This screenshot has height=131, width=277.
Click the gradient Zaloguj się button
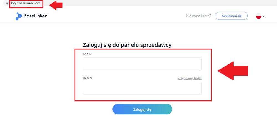pyautogui.click(x=142, y=109)
